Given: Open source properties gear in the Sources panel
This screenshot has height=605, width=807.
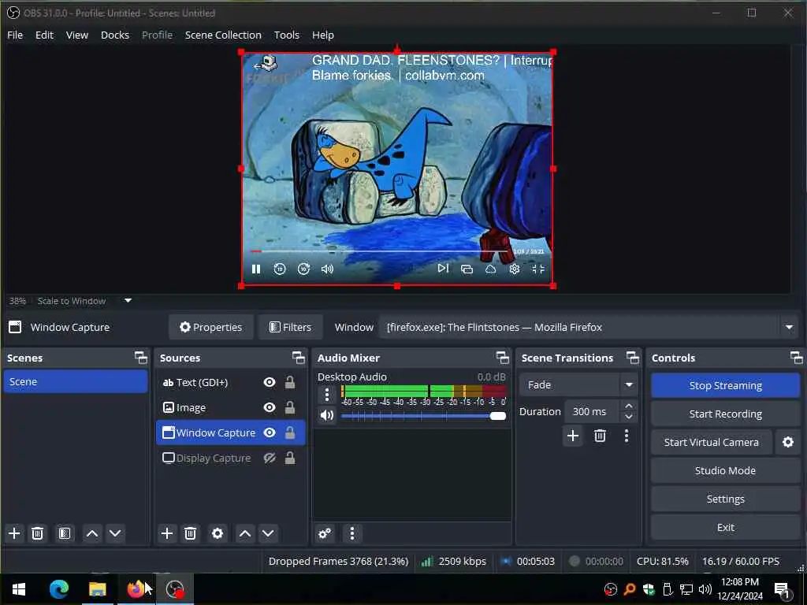Looking at the screenshot, I should tap(218, 533).
